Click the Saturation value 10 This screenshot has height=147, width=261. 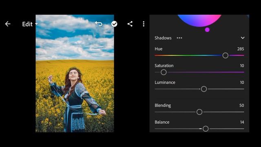tap(242, 66)
